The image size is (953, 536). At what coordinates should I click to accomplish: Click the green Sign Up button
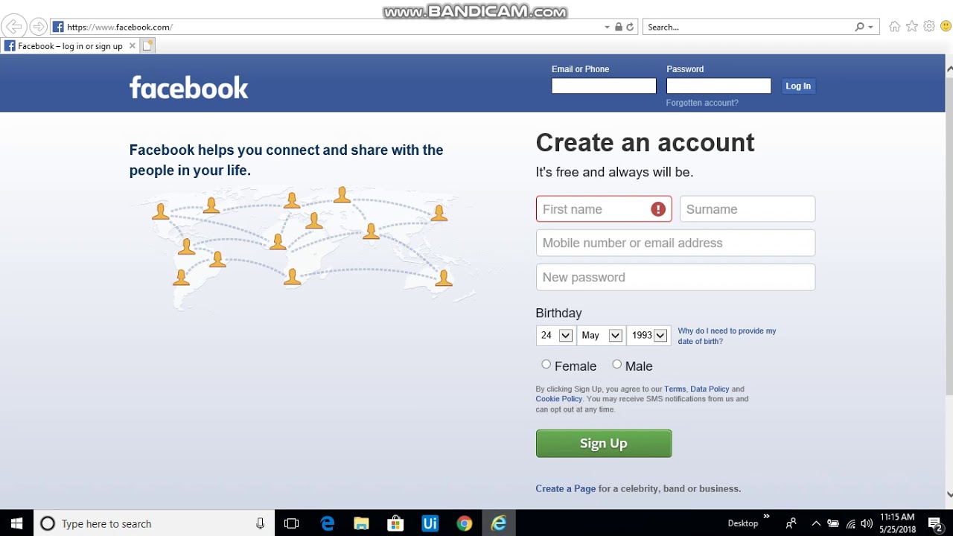pyautogui.click(x=604, y=444)
